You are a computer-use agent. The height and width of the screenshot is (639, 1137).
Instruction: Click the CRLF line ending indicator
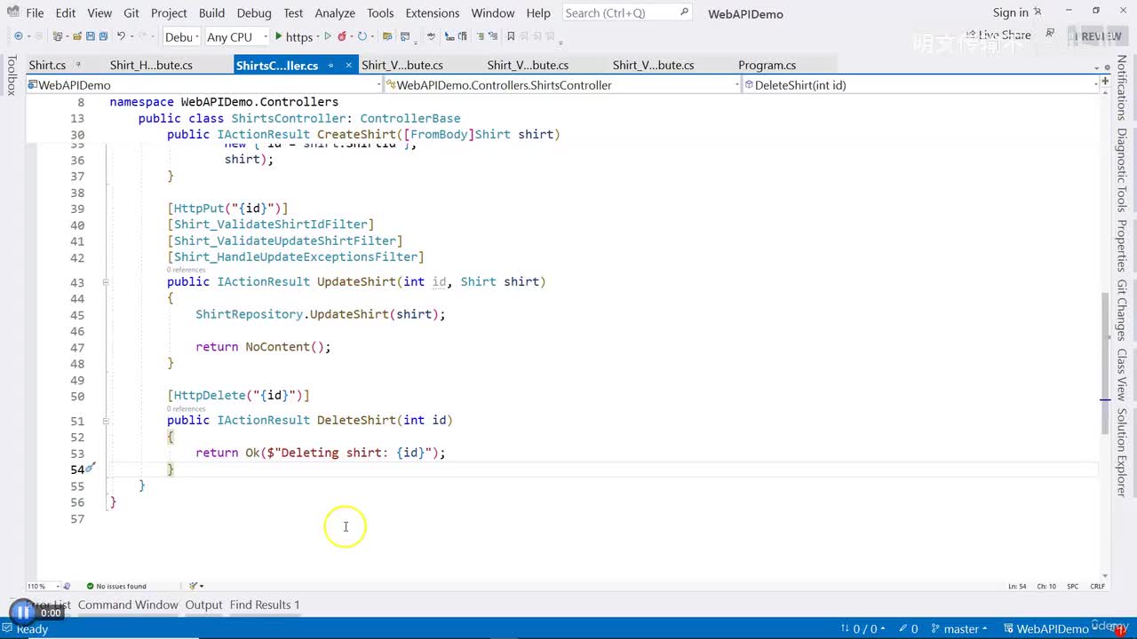click(x=1097, y=586)
